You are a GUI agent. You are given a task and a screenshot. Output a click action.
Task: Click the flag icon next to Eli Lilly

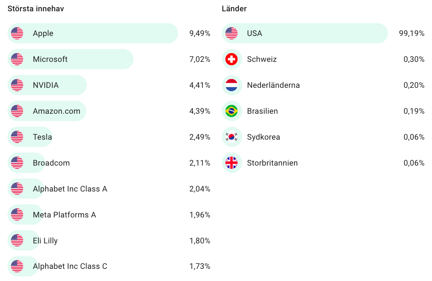17,241
